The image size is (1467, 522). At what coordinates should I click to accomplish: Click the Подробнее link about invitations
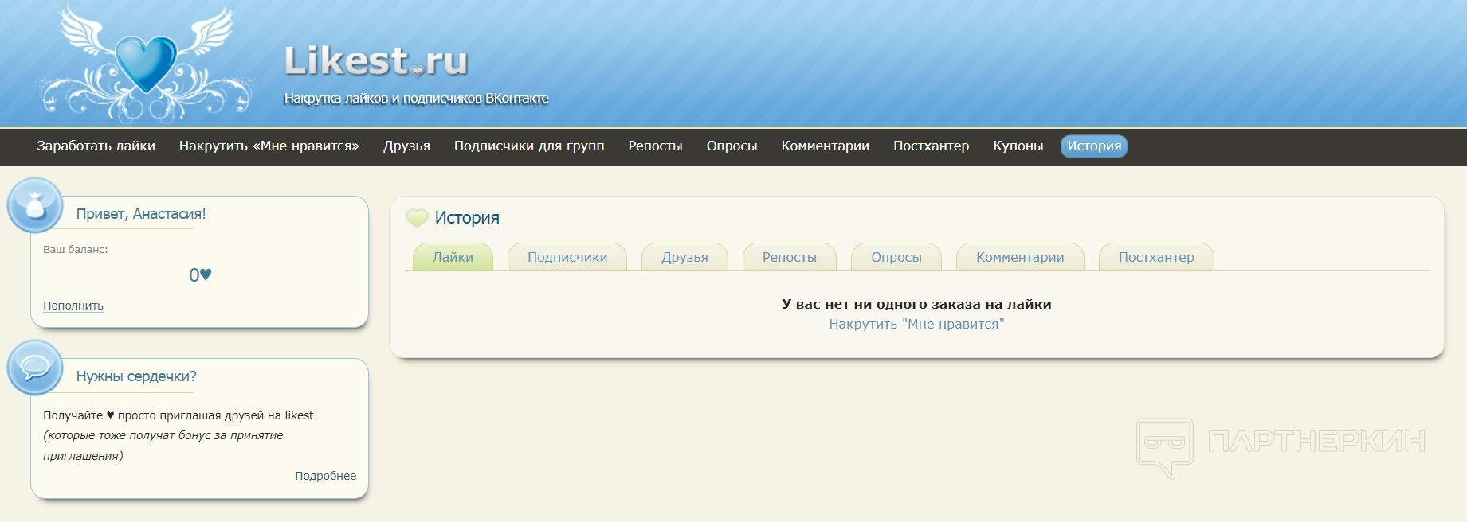(x=325, y=476)
